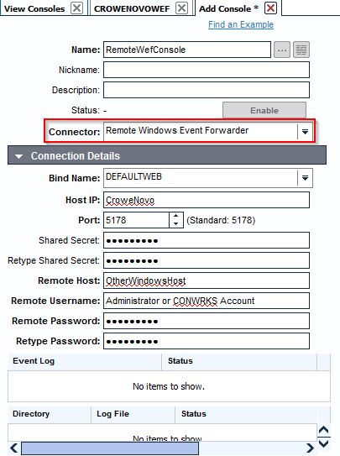Viewport: 340px width, 456px height.
Task: Click the Nickname input field
Action: [207, 70]
